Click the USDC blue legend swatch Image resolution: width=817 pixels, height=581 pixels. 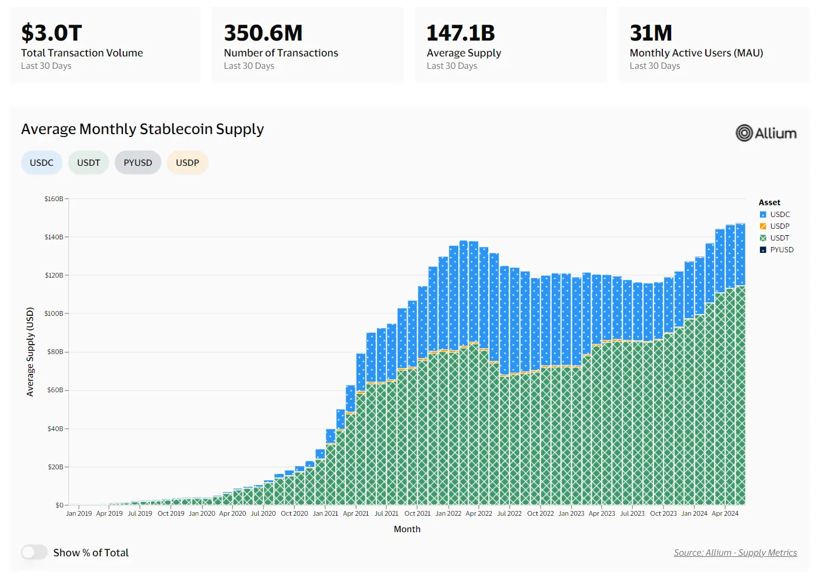pos(763,215)
